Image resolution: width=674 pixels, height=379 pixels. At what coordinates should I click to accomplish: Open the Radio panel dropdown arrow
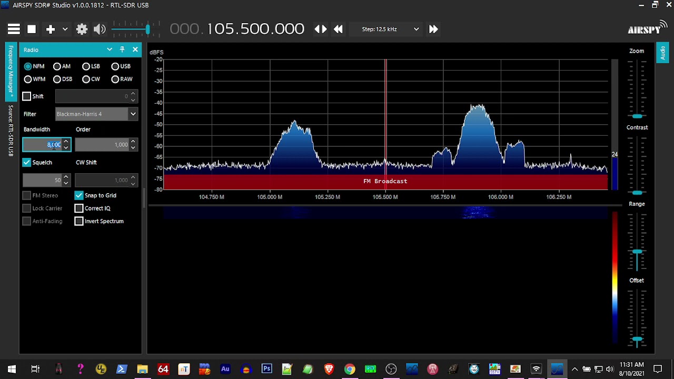110,49
